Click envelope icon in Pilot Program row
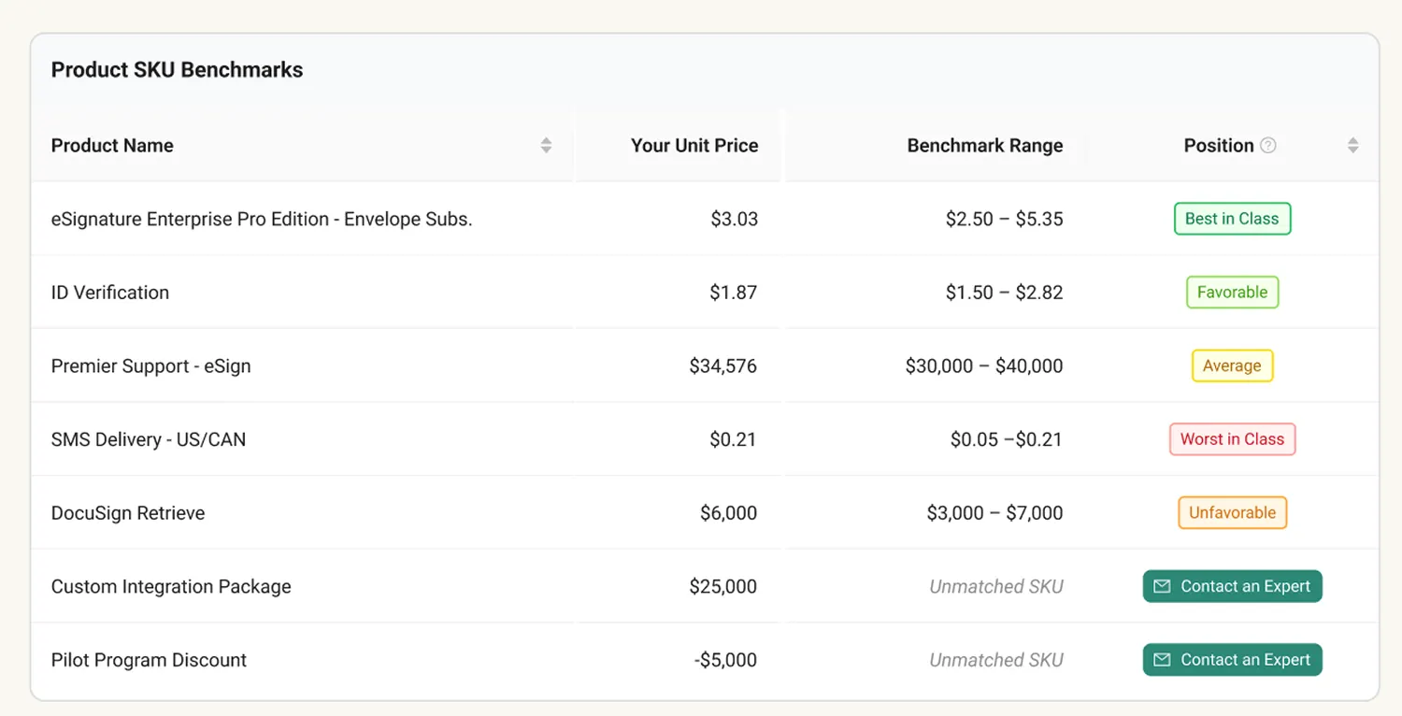The height and width of the screenshot is (716, 1402). 1162,660
